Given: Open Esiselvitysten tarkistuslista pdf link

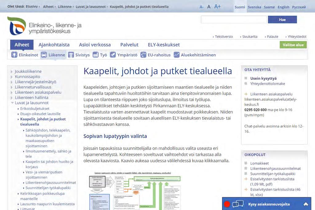Looking at the screenshot, I should click(272, 182).
